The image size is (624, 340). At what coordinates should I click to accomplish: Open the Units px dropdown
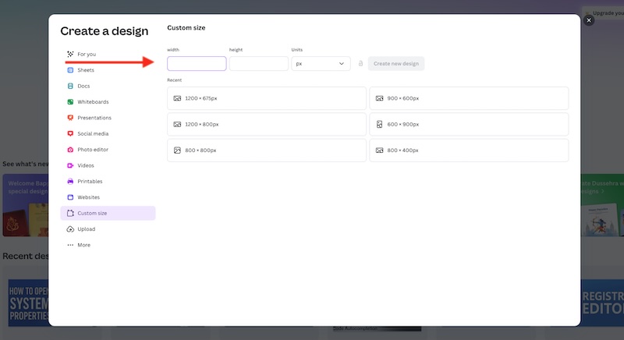321,64
